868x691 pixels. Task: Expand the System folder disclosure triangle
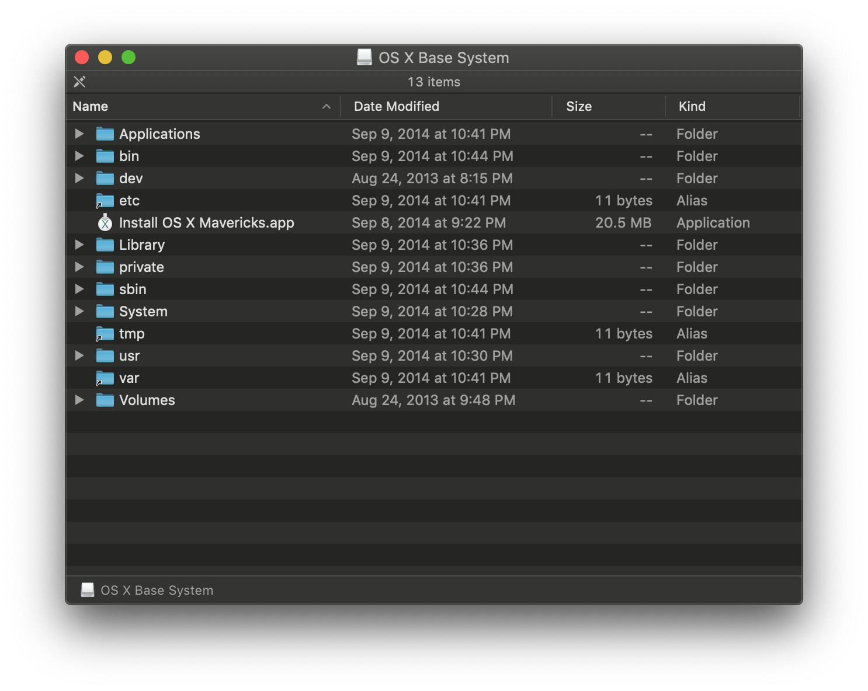point(79,311)
